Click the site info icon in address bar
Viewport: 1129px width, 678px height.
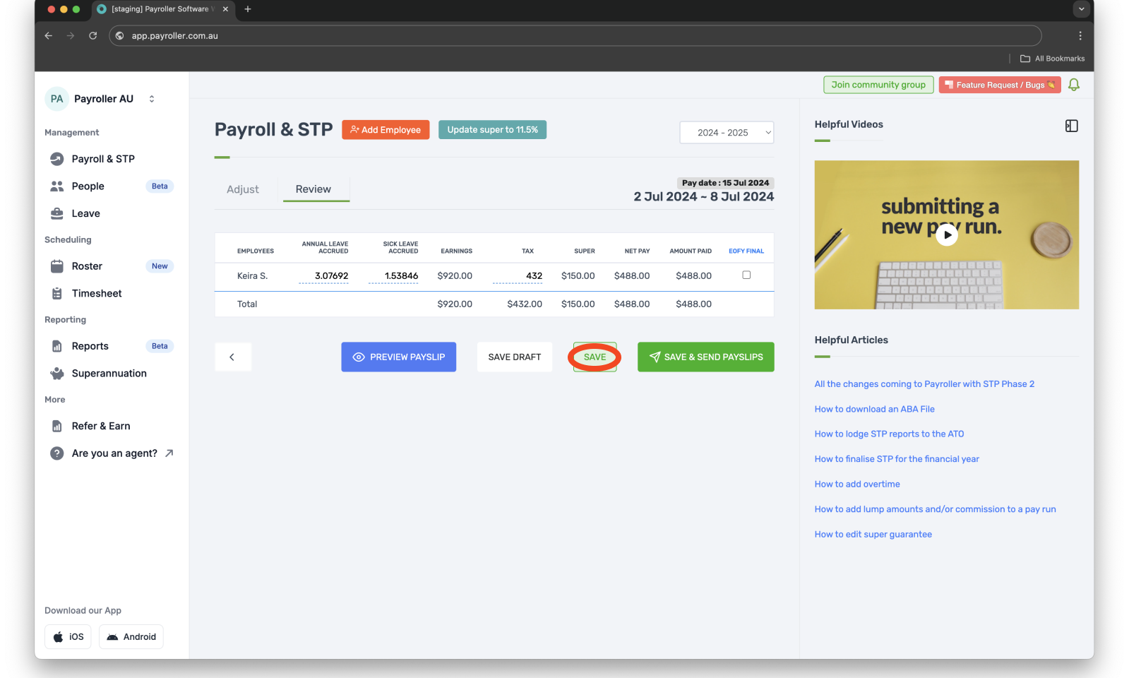coord(120,35)
